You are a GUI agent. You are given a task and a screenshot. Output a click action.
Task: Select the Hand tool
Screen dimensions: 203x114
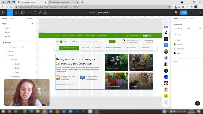[40, 13]
